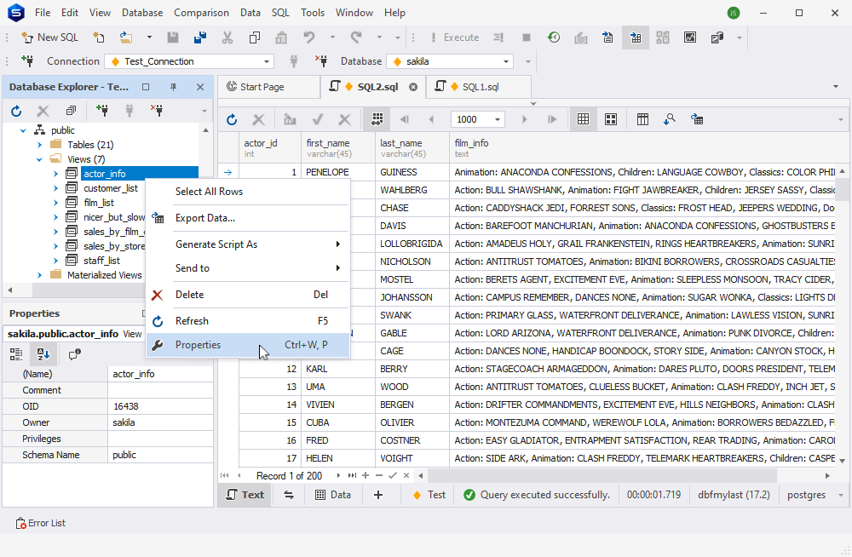Image resolution: width=852 pixels, height=557 pixels.
Task: Click the Export Data icon in grid toolbar
Action: pyautogui.click(x=697, y=119)
